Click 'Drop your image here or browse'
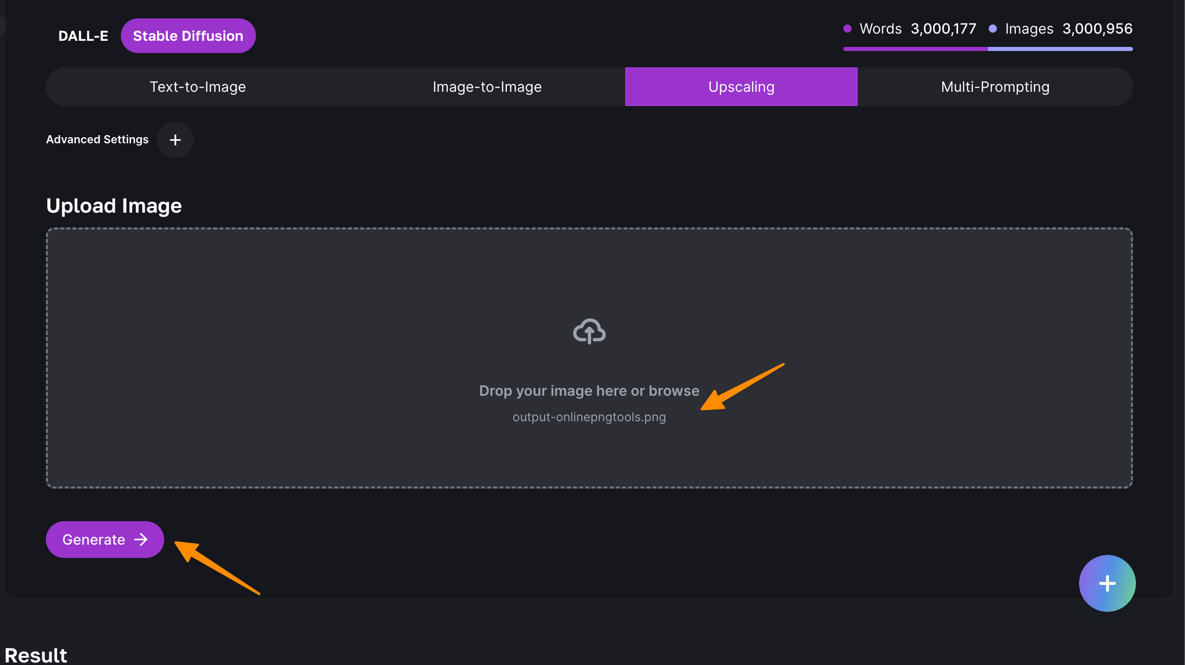The width and height of the screenshot is (1185, 665). click(x=589, y=391)
